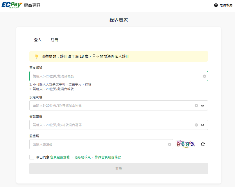The height and width of the screenshot is (187, 235).
Task: Open the 隱私權政策 link
Action: (x=83, y=157)
